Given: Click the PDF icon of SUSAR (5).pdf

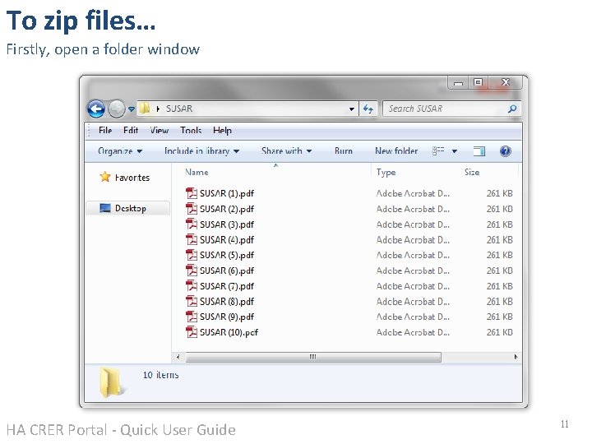Looking at the screenshot, I should click(x=192, y=255).
